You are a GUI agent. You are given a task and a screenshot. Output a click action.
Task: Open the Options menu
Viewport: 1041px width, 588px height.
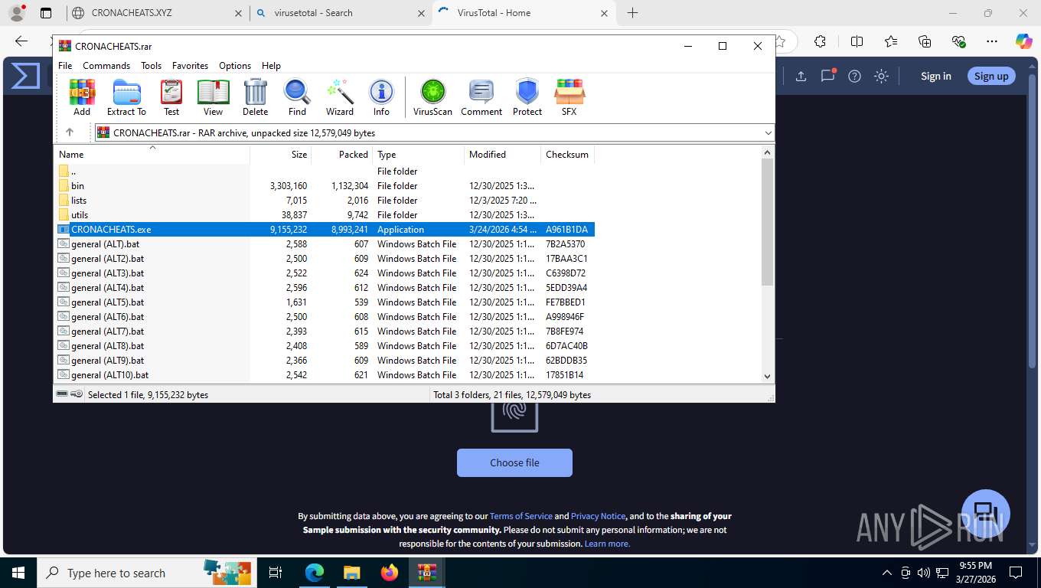point(235,66)
